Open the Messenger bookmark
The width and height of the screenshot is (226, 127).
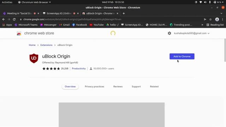point(48,25)
